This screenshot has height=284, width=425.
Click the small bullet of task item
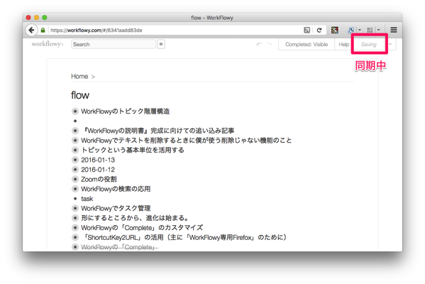75,199
